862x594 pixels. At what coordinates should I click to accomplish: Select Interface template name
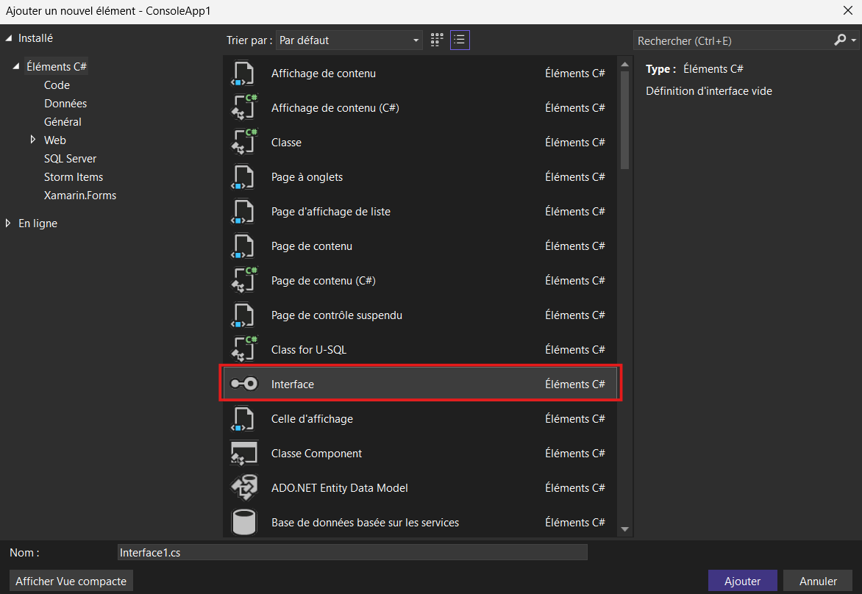pos(293,384)
